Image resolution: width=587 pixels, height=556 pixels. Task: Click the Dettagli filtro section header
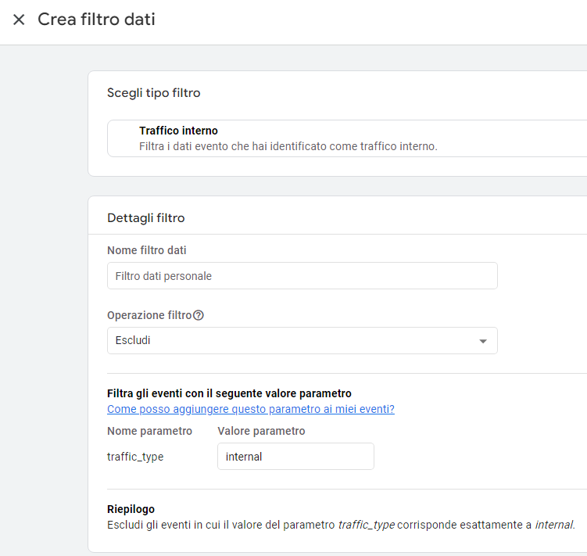click(146, 218)
